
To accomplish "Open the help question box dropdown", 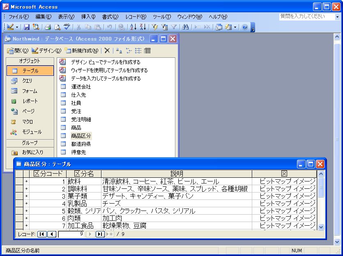I will click(338, 16).
